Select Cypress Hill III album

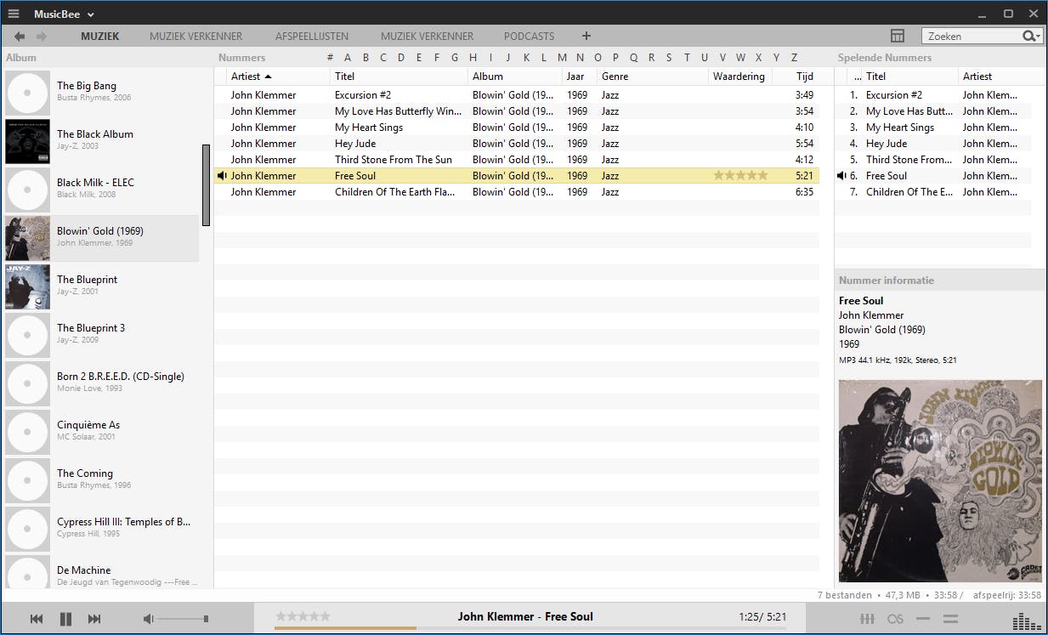pos(102,529)
